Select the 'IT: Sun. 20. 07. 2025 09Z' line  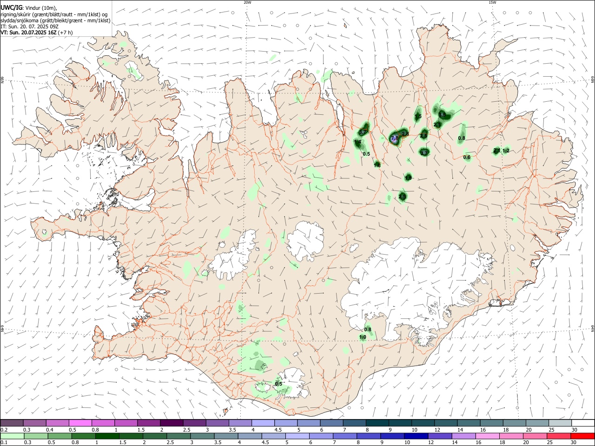(x=29, y=26)
